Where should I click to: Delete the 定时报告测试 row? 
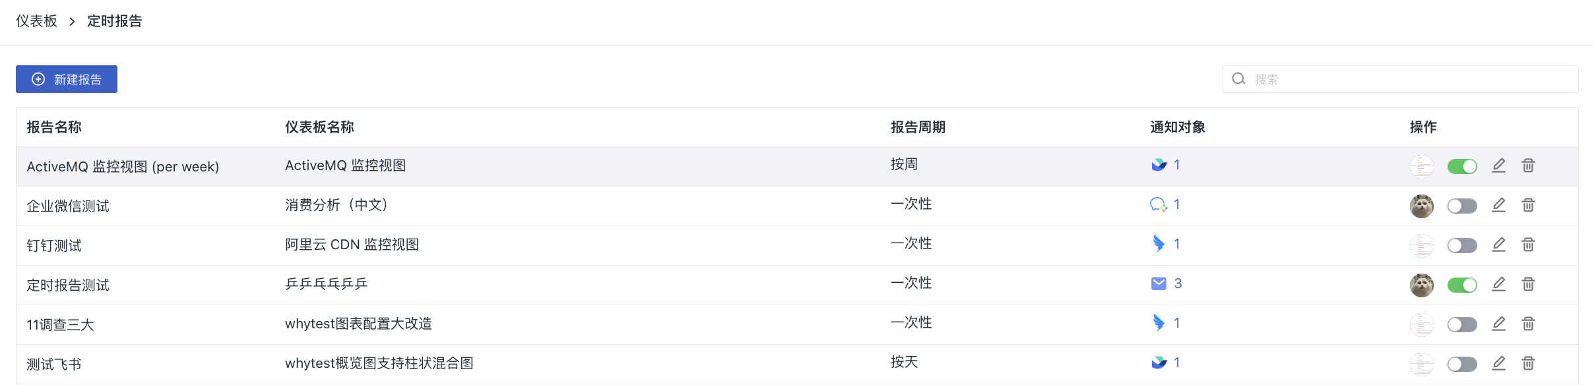(x=1528, y=284)
